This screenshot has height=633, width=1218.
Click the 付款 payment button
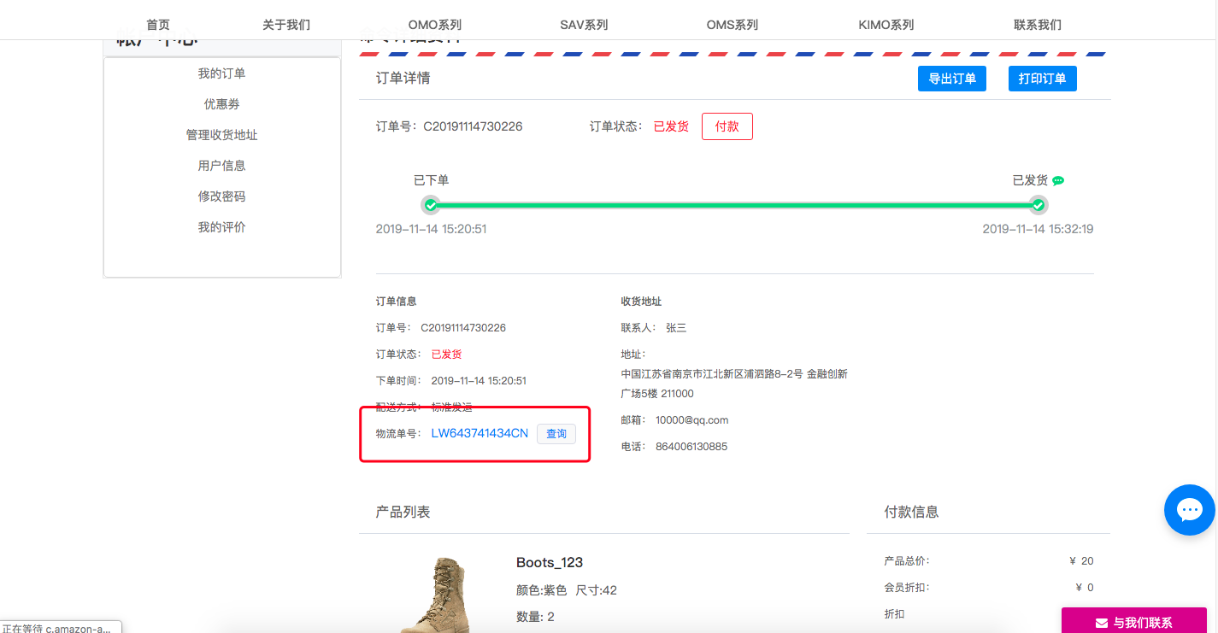[727, 126]
